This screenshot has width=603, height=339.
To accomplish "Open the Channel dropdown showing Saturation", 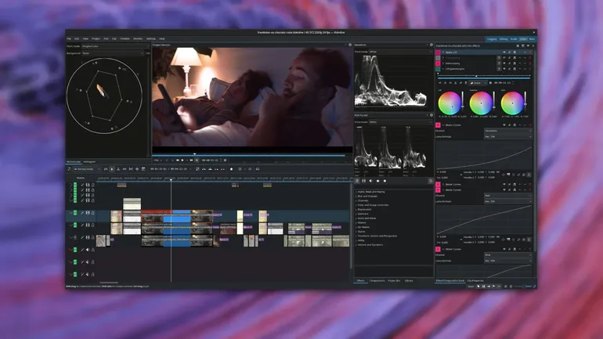I will 507,131.
